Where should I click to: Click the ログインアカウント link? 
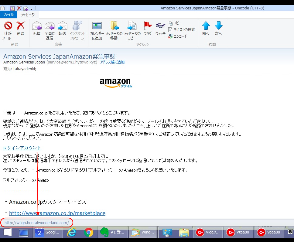pos(22,148)
